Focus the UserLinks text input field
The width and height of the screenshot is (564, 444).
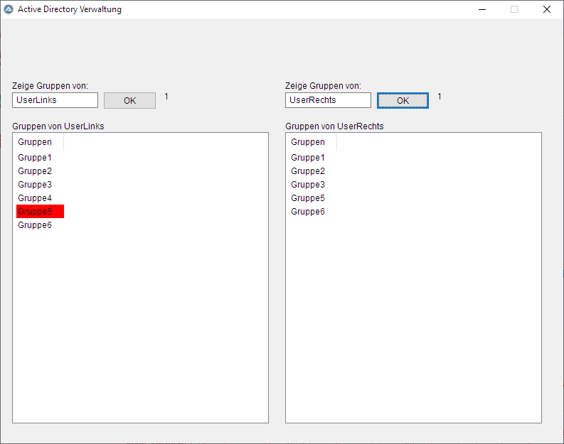pyautogui.click(x=55, y=100)
